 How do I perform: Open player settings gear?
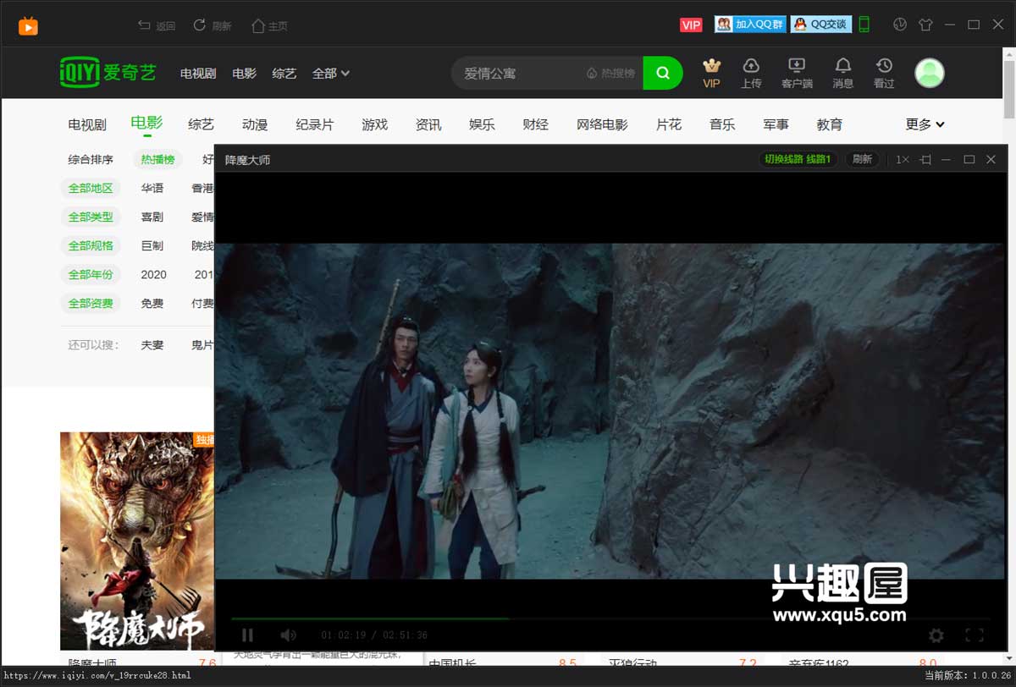pyautogui.click(x=936, y=635)
